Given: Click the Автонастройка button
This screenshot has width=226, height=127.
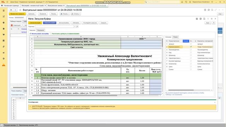Looking at the screenshot, I should point(64,23).
